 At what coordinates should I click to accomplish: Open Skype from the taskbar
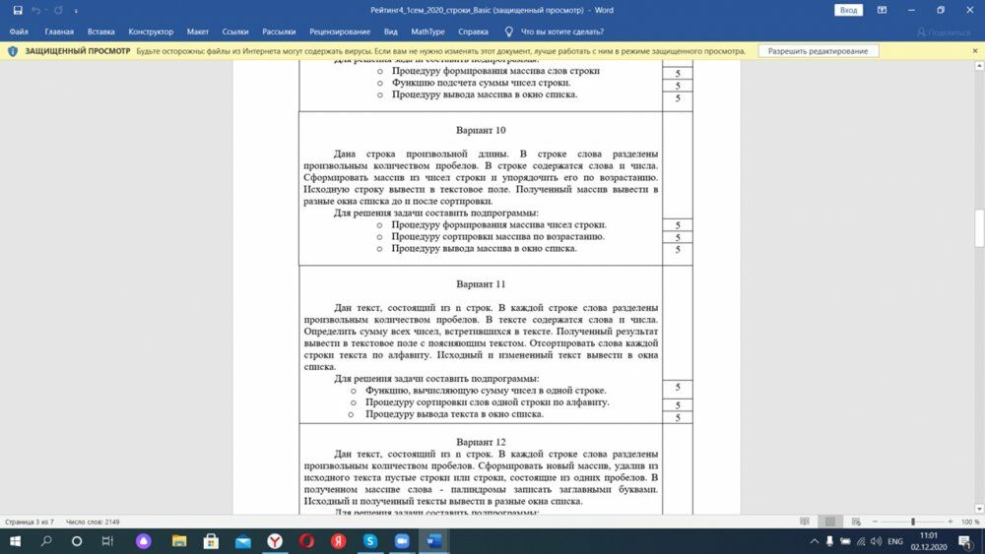click(370, 541)
